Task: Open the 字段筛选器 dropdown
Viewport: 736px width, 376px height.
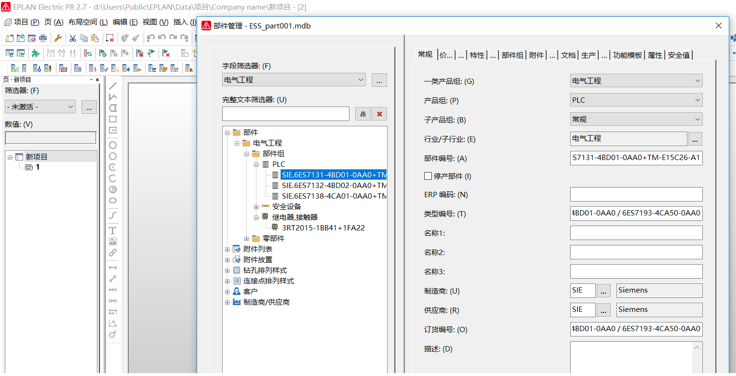Action: 294,80
